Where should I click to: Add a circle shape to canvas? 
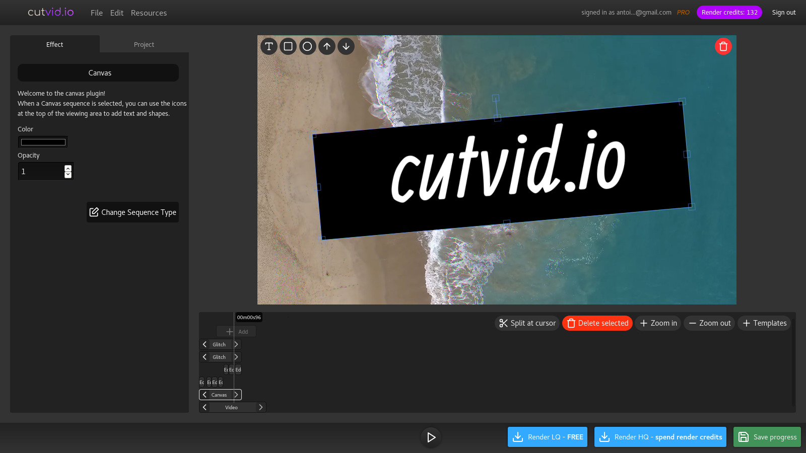(x=307, y=46)
